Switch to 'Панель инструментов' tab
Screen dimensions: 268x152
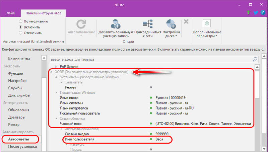(x=43, y=13)
